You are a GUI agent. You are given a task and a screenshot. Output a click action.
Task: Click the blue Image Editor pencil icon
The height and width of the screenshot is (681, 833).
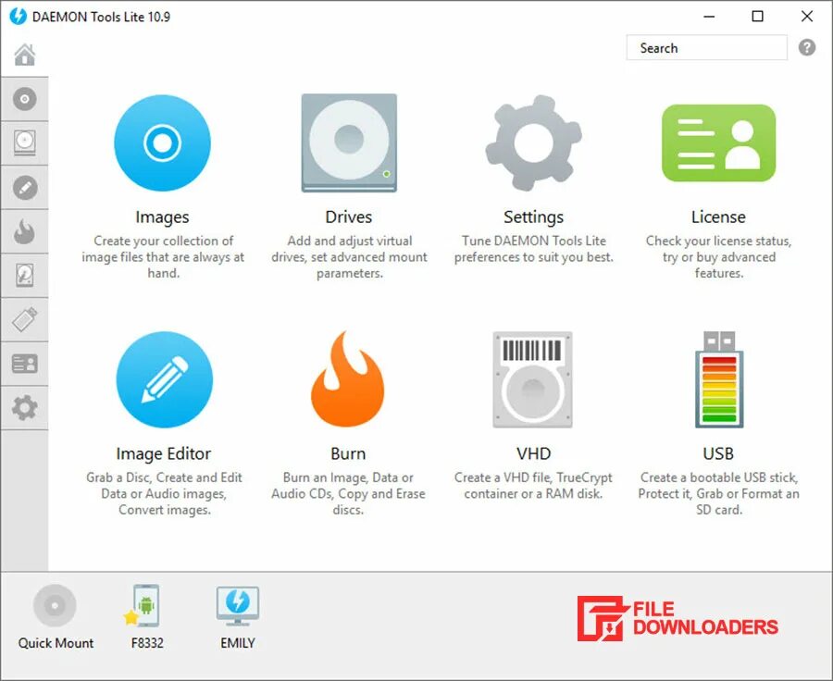(164, 379)
